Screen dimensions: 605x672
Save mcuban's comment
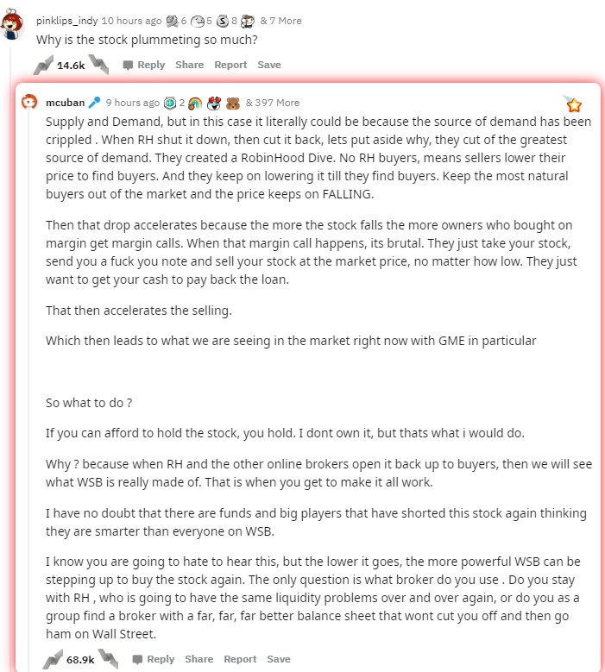pyautogui.click(x=279, y=659)
